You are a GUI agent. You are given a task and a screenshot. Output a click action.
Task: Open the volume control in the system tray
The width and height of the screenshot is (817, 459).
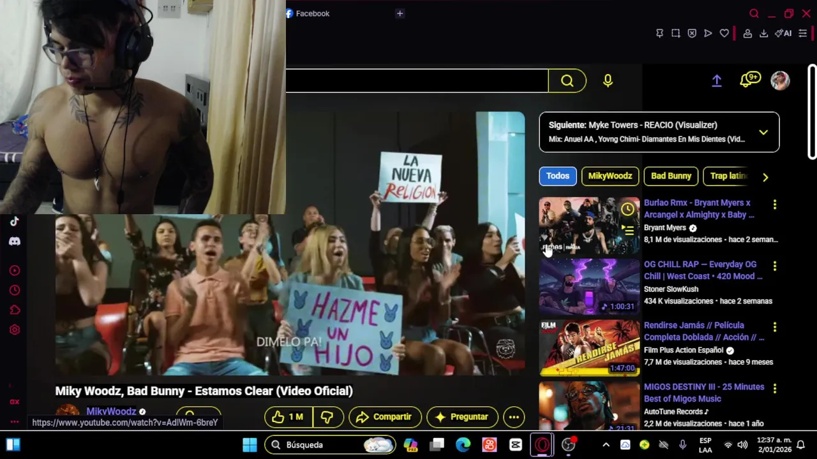pyautogui.click(x=742, y=445)
